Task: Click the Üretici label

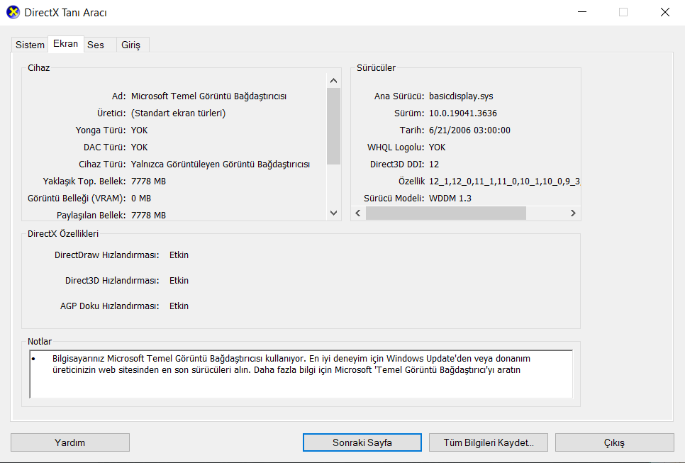Action: pyautogui.click(x=111, y=113)
